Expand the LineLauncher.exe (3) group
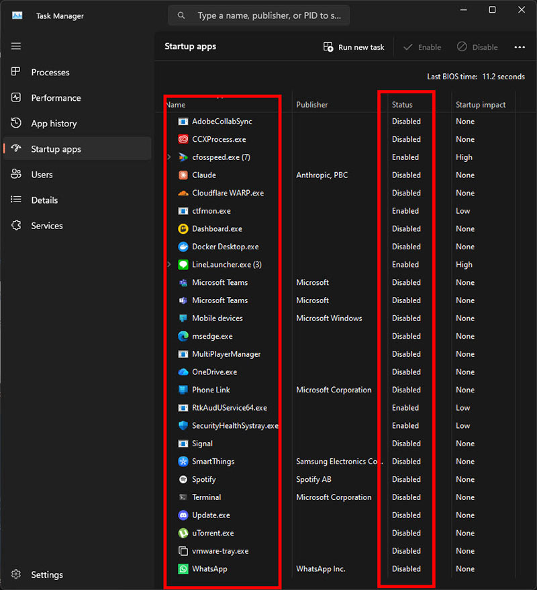The width and height of the screenshot is (537, 590). [169, 265]
